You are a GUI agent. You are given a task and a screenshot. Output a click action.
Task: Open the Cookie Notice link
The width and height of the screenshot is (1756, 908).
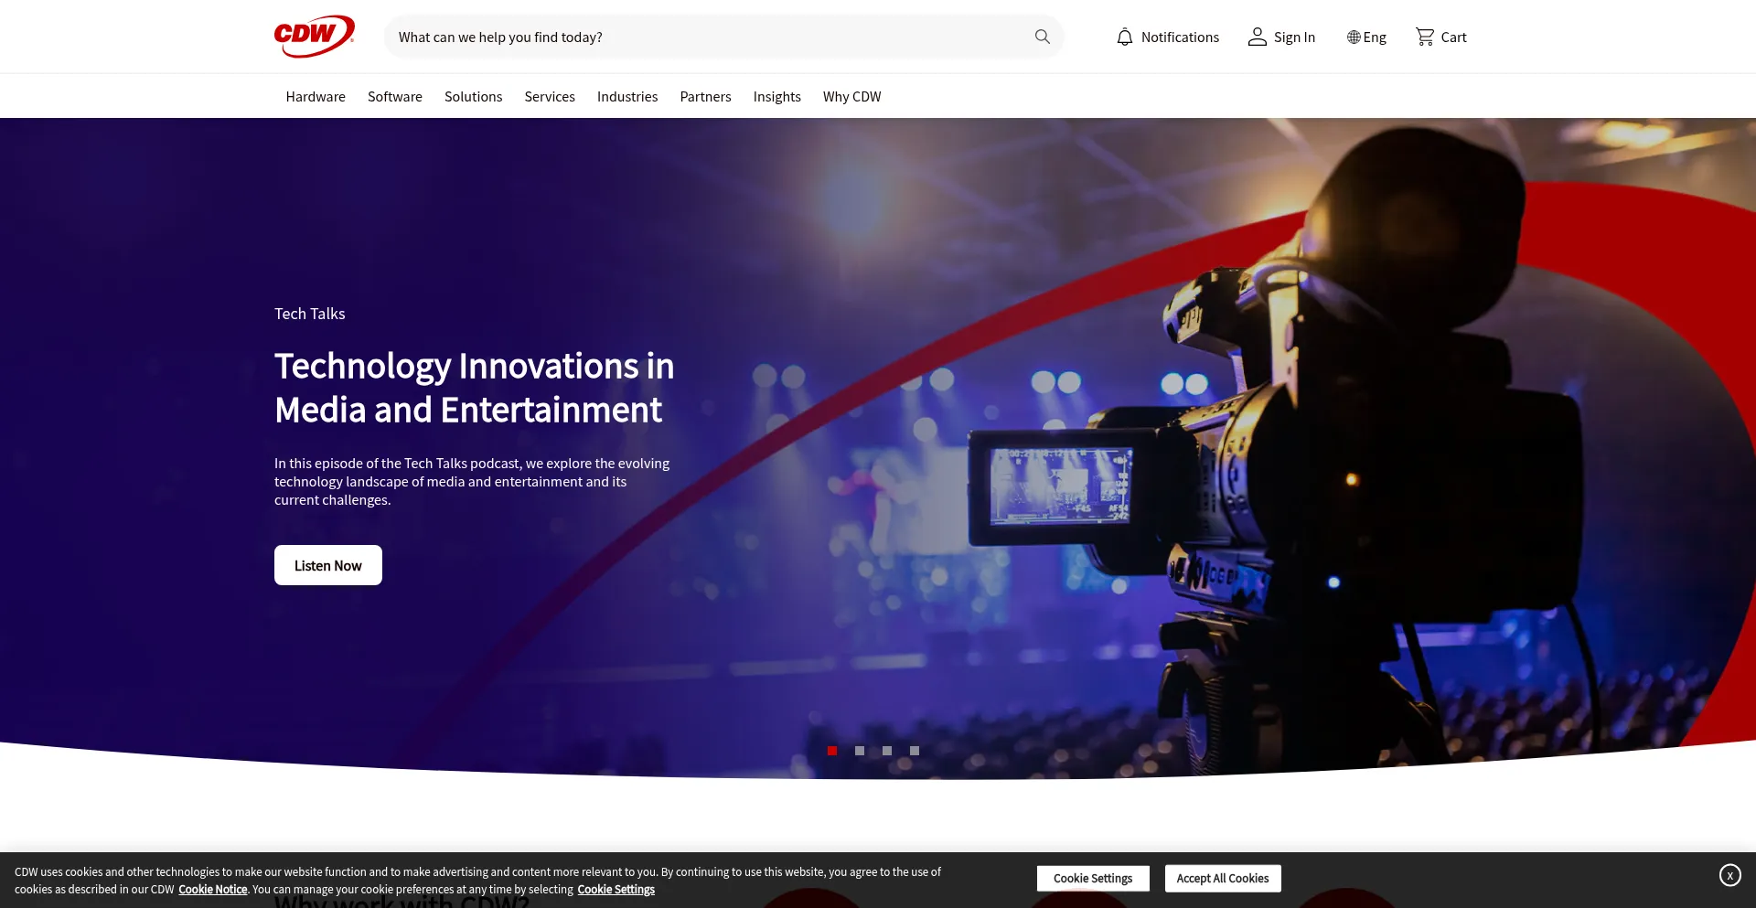pos(213,890)
